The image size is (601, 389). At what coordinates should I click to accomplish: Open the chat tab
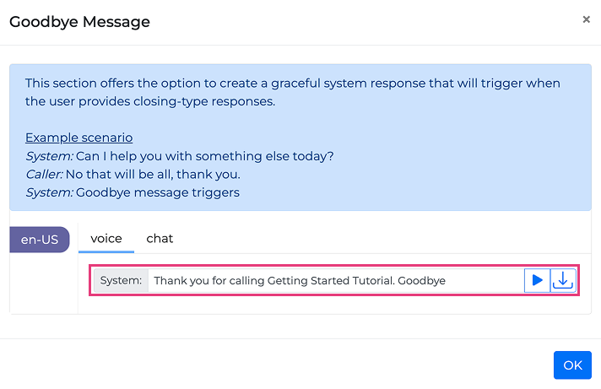160,238
